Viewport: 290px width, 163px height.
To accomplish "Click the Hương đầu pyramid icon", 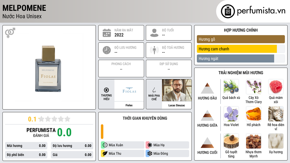I will 207,88.
